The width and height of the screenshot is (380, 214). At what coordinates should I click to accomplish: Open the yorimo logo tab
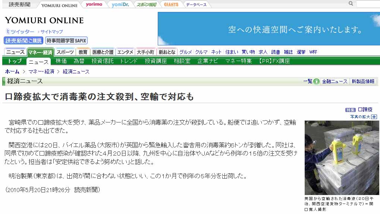point(94,4)
